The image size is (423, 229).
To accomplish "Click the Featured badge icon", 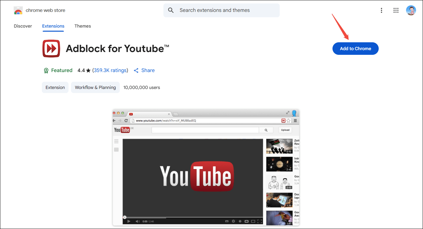I will tap(46, 70).
